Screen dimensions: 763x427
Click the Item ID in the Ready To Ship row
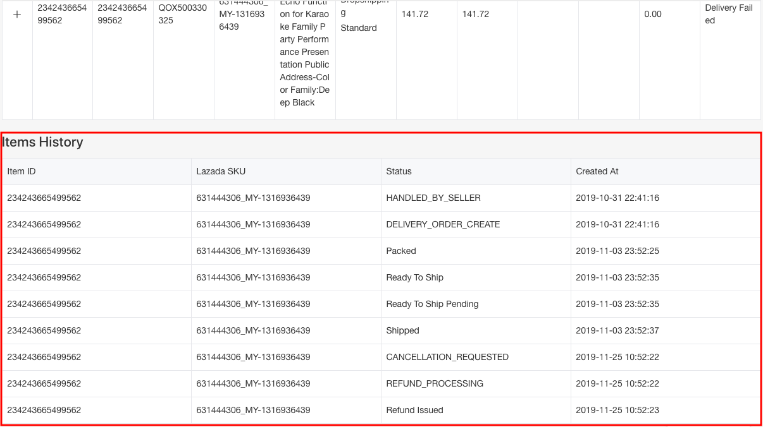44,277
